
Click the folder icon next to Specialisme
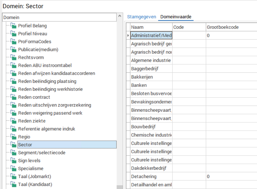pos(13,169)
